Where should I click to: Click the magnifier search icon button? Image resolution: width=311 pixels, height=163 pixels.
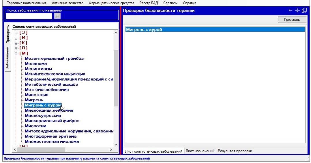(x=57, y=16)
